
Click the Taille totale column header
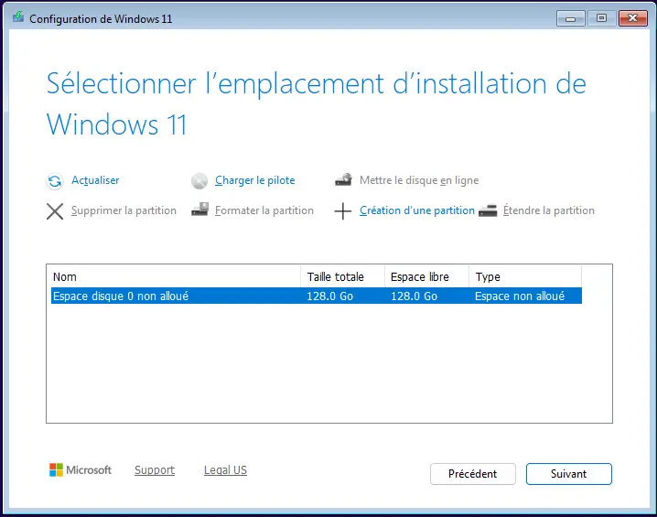[341, 276]
